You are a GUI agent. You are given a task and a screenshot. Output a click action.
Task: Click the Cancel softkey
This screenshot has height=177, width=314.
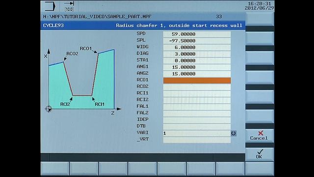click(x=260, y=136)
